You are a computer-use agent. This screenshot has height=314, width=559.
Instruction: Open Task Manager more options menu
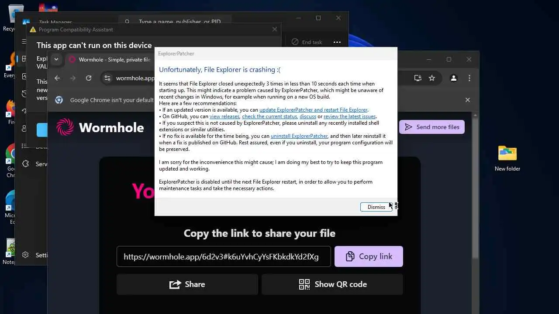click(337, 42)
